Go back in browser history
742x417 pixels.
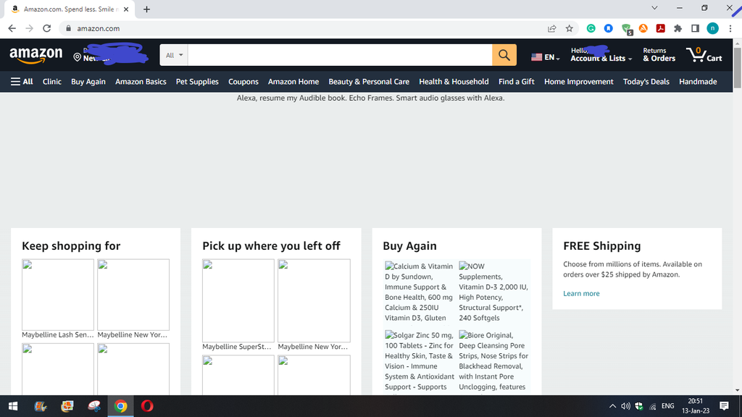[x=12, y=28]
